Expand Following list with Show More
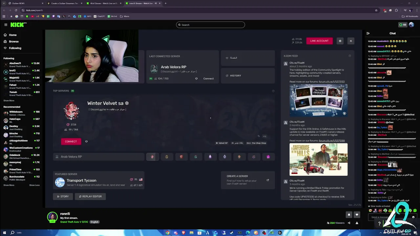The width and height of the screenshot is (420, 236). [9, 101]
